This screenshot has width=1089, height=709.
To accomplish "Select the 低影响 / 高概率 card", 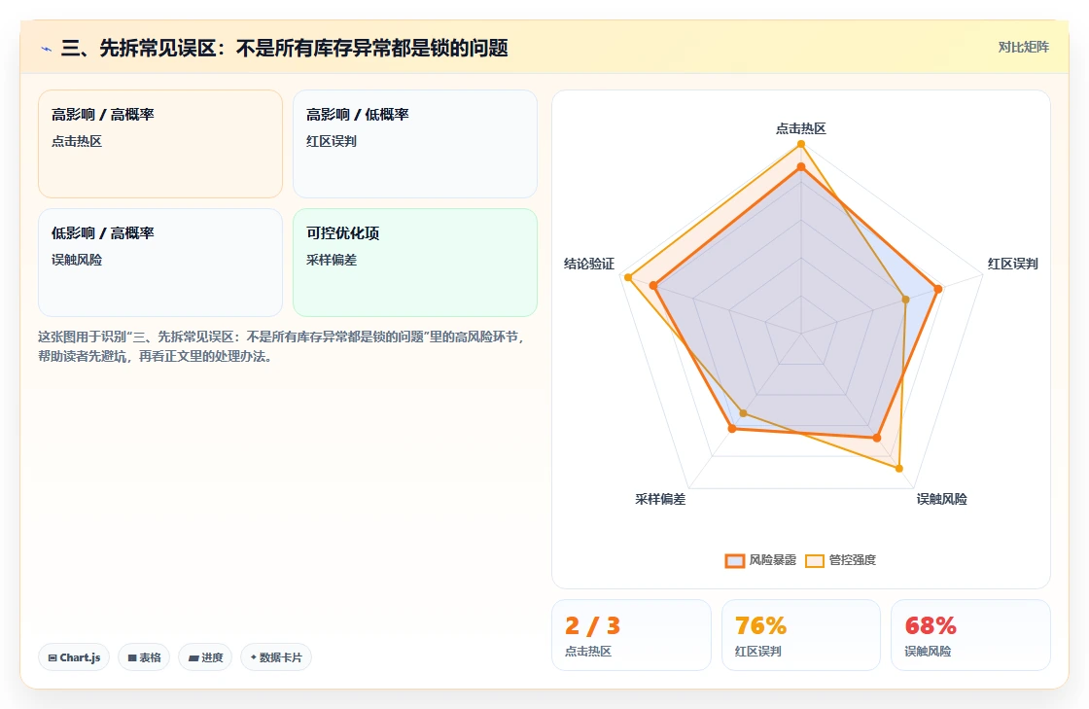I will 160,263.
